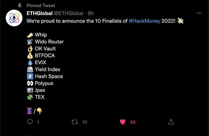
Task: Click the thread spool emoji
Action: (30, 111)
